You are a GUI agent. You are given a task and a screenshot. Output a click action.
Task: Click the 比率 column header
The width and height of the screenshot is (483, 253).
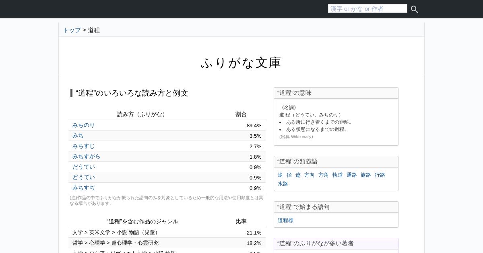tap(241, 222)
